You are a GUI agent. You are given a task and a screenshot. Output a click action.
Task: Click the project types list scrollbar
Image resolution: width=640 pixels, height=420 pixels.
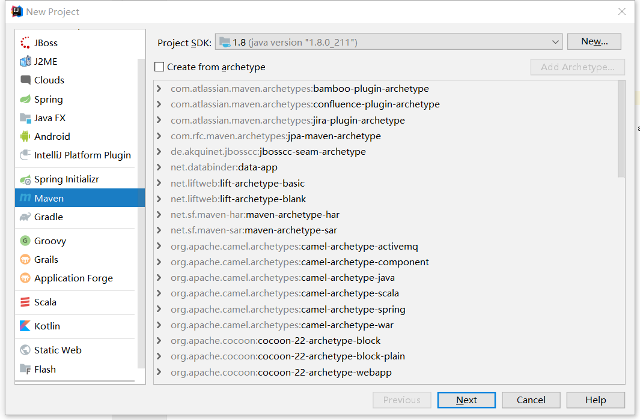click(141, 214)
